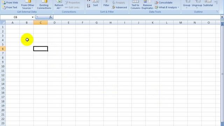Click the Name Box showing C6

tap(15, 17)
